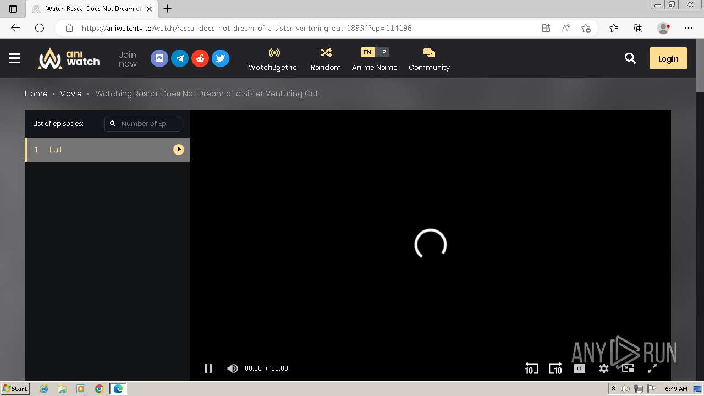The height and width of the screenshot is (396, 704).
Task: Switch anime names to EN
Action: pyautogui.click(x=367, y=52)
